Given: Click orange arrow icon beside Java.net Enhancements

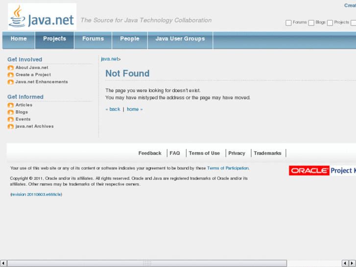Looking at the screenshot, I should [10, 82].
